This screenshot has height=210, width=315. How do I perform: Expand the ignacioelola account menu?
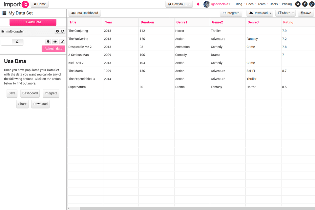(x=220, y=4)
